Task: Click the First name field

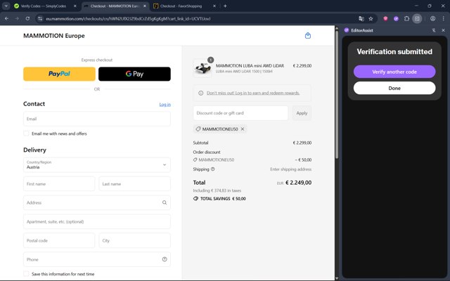Action: click(x=59, y=184)
